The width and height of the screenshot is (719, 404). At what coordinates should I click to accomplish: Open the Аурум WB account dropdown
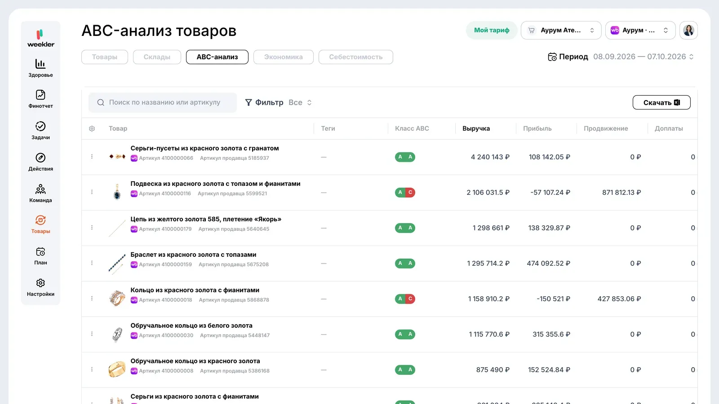pyautogui.click(x=640, y=30)
